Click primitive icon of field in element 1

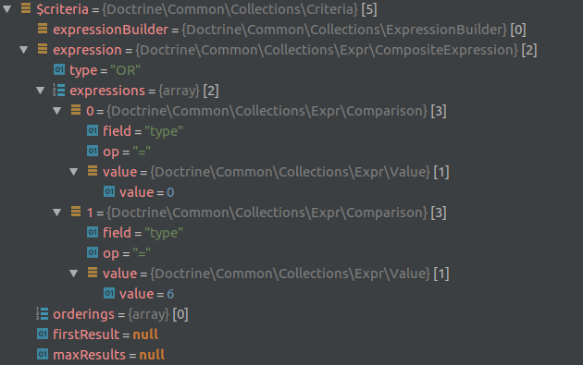(93, 232)
